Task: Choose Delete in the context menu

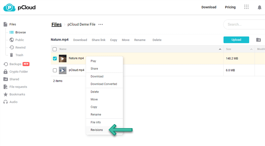Action: coord(104,92)
